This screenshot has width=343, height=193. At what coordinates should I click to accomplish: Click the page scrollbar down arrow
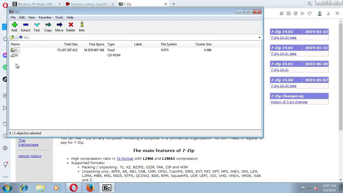click(x=341, y=180)
